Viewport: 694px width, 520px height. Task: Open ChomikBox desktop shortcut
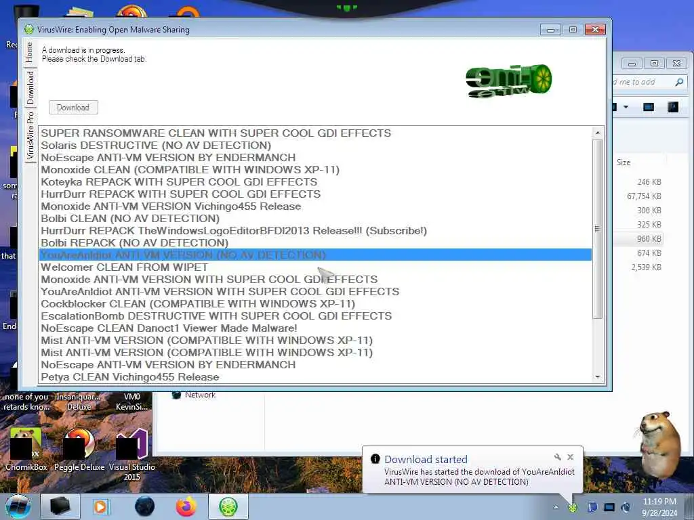tap(26, 449)
